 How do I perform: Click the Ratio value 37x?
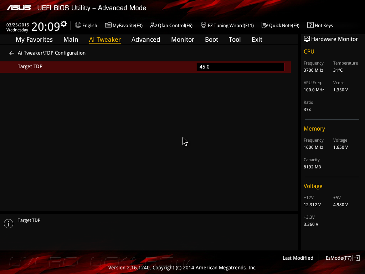coord(307,109)
